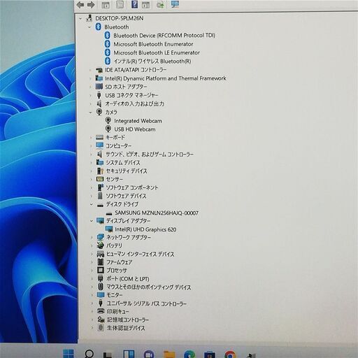The width and height of the screenshot is (358, 358).
Task: Select Microsoft Bluetooth LE Enumerator entry
Action: 157,52
